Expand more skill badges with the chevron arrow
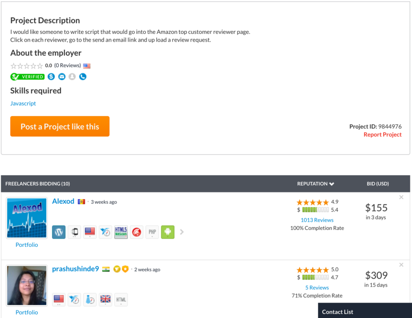Viewport: 412px width, 318px height. point(181,232)
